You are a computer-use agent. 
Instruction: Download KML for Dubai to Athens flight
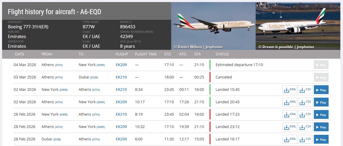click(x=290, y=139)
